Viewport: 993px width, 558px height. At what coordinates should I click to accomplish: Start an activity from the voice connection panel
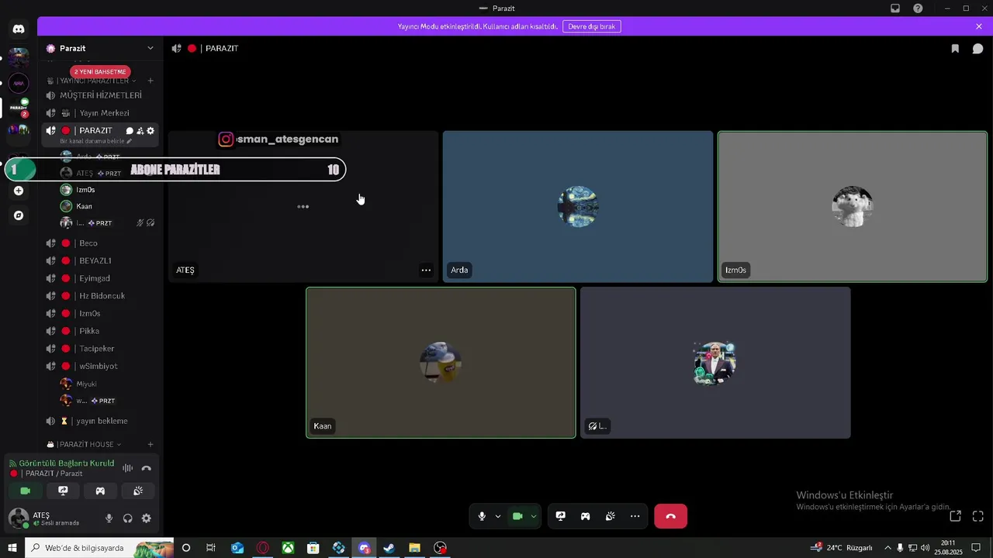[100, 491]
